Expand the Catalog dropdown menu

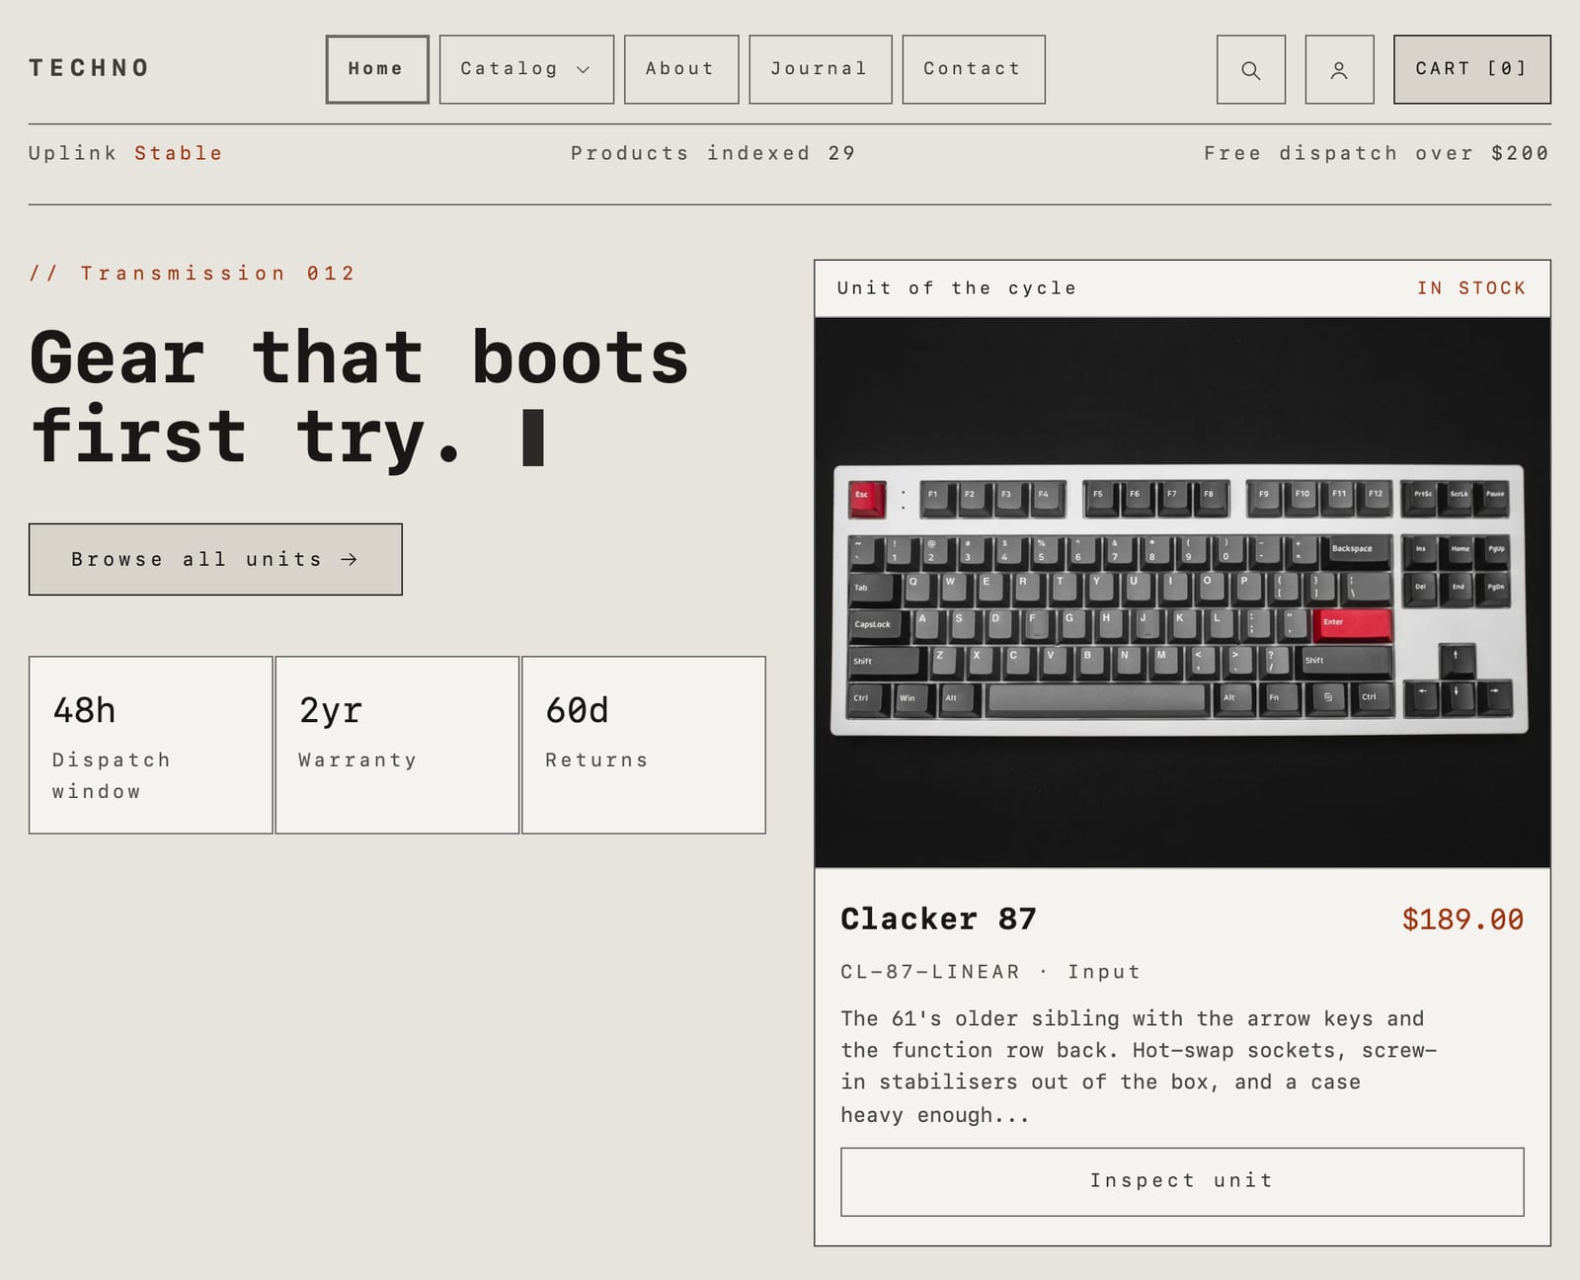point(526,69)
